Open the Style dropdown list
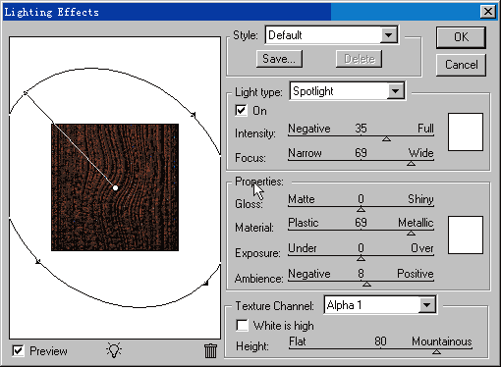 (389, 35)
